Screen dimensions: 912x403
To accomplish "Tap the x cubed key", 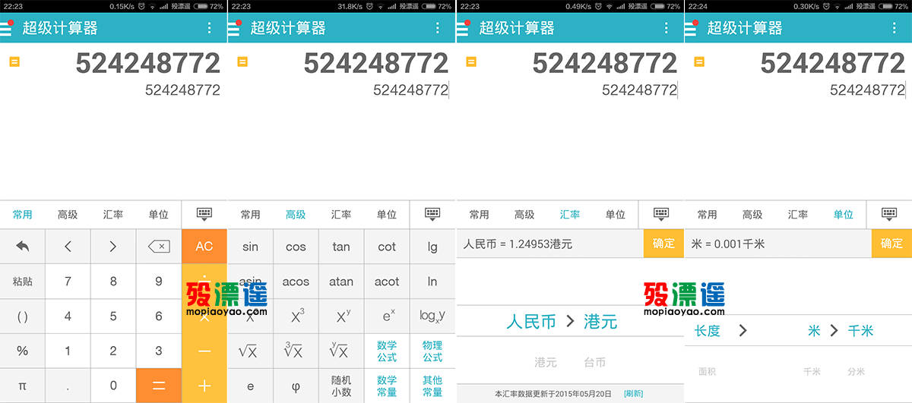I will point(296,316).
